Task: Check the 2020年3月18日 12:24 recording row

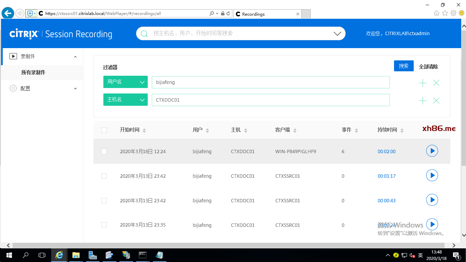Action: click(x=104, y=151)
